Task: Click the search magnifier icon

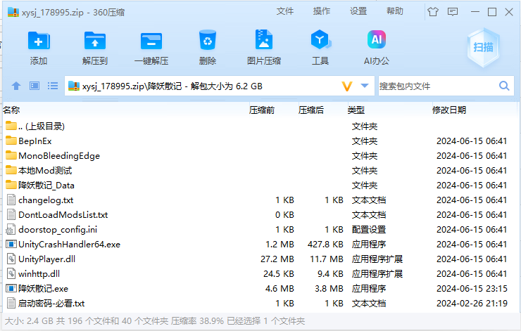Action: pos(504,86)
